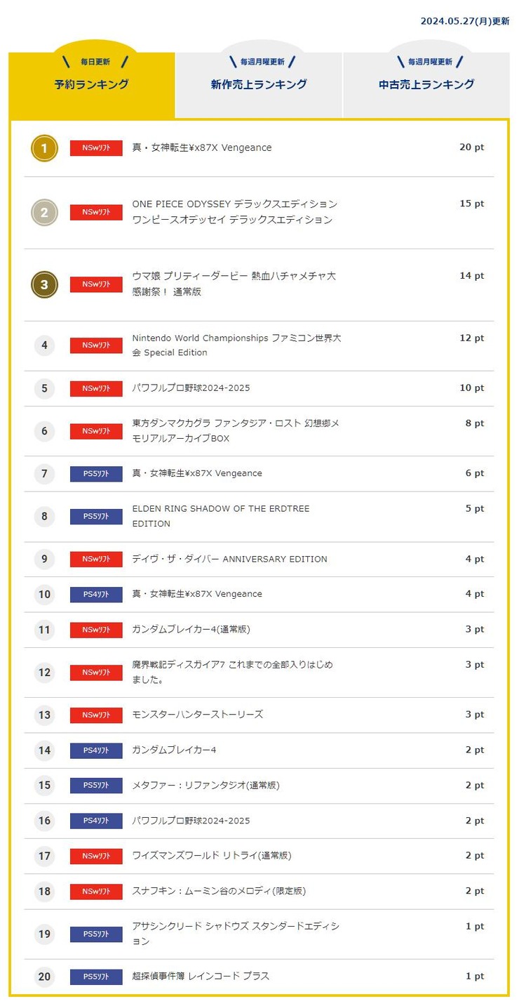Open デイヴ・ザ・ダイバー ANNIVERSARY EDITION entry
This screenshot has height=1006, width=519.
pyautogui.click(x=229, y=560)
